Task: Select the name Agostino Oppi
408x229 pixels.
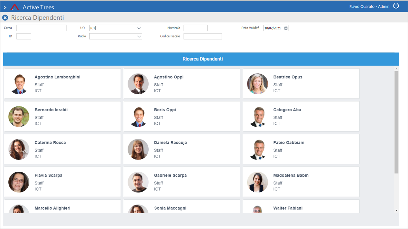Action: (x=169, y=77)
